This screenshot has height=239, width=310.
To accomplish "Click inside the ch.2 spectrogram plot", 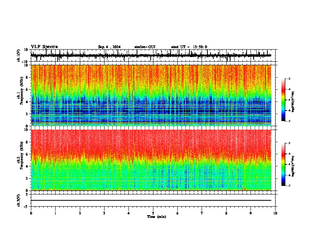I will [x=151, y=160].
